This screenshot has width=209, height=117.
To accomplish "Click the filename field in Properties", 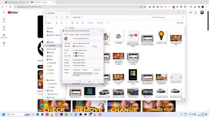I will point(87,39).
